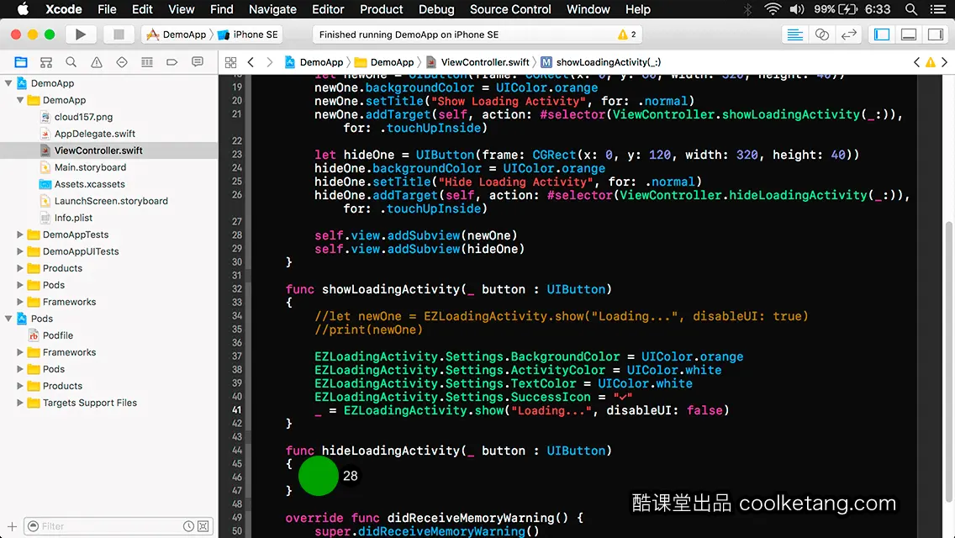Go back in editor history
The height and width of the screenshot is (538, 955).
click(x=251, y=62)
